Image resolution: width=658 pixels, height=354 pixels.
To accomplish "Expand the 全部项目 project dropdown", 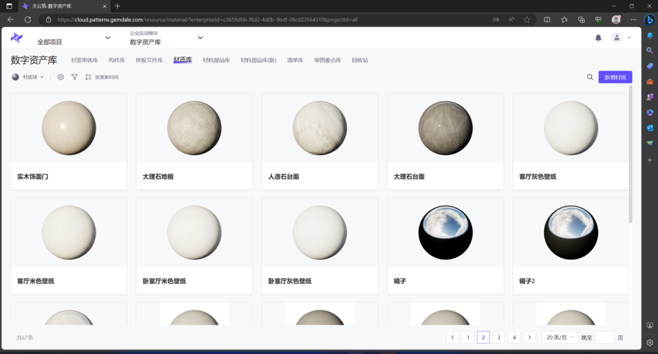I will click(107, 38).
